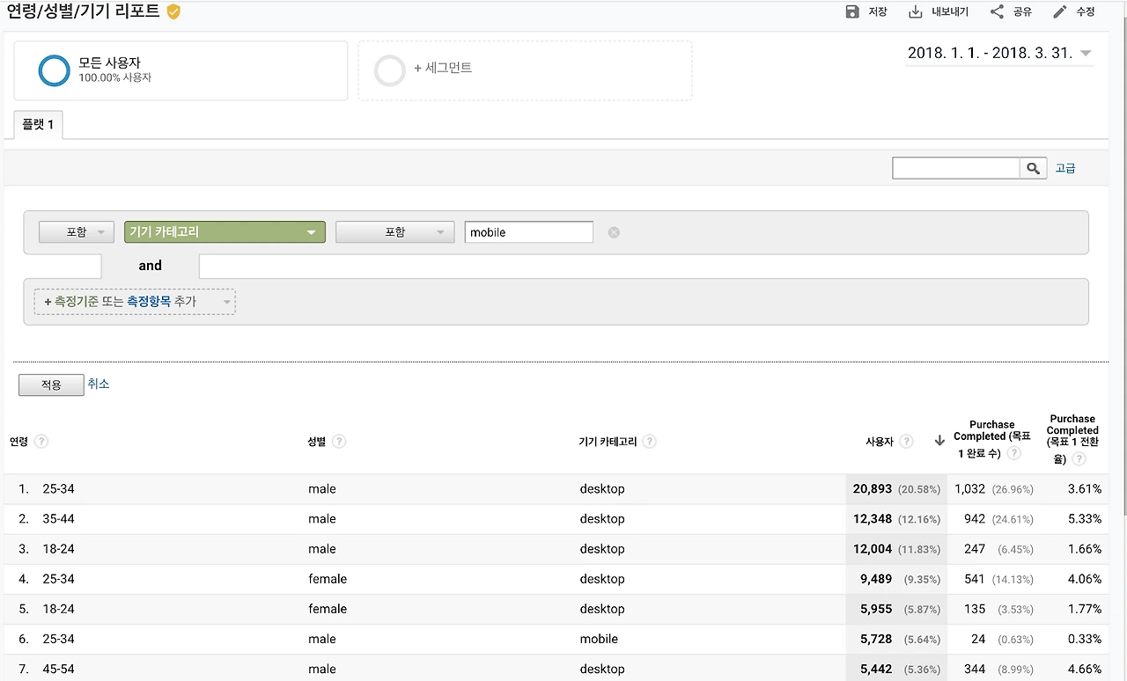Open the help icon next to 성별
The width and height of the screenshot is (1127, 681).
point(339,442)
